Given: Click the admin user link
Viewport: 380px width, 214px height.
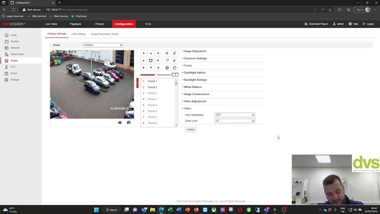Looking at the screenshot, I should (x=338, y=24).
